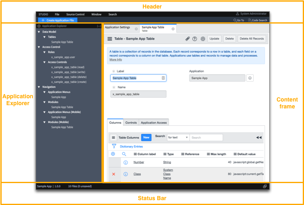Open Default value header menu icon
This screenshot has width=304, height=205.
click(235, 154)
